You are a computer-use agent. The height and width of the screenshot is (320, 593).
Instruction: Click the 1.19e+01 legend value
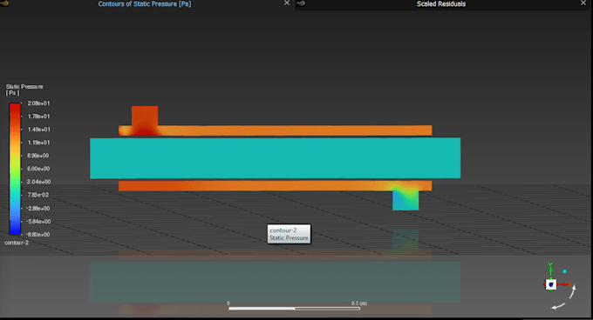[x=38, y=143]
